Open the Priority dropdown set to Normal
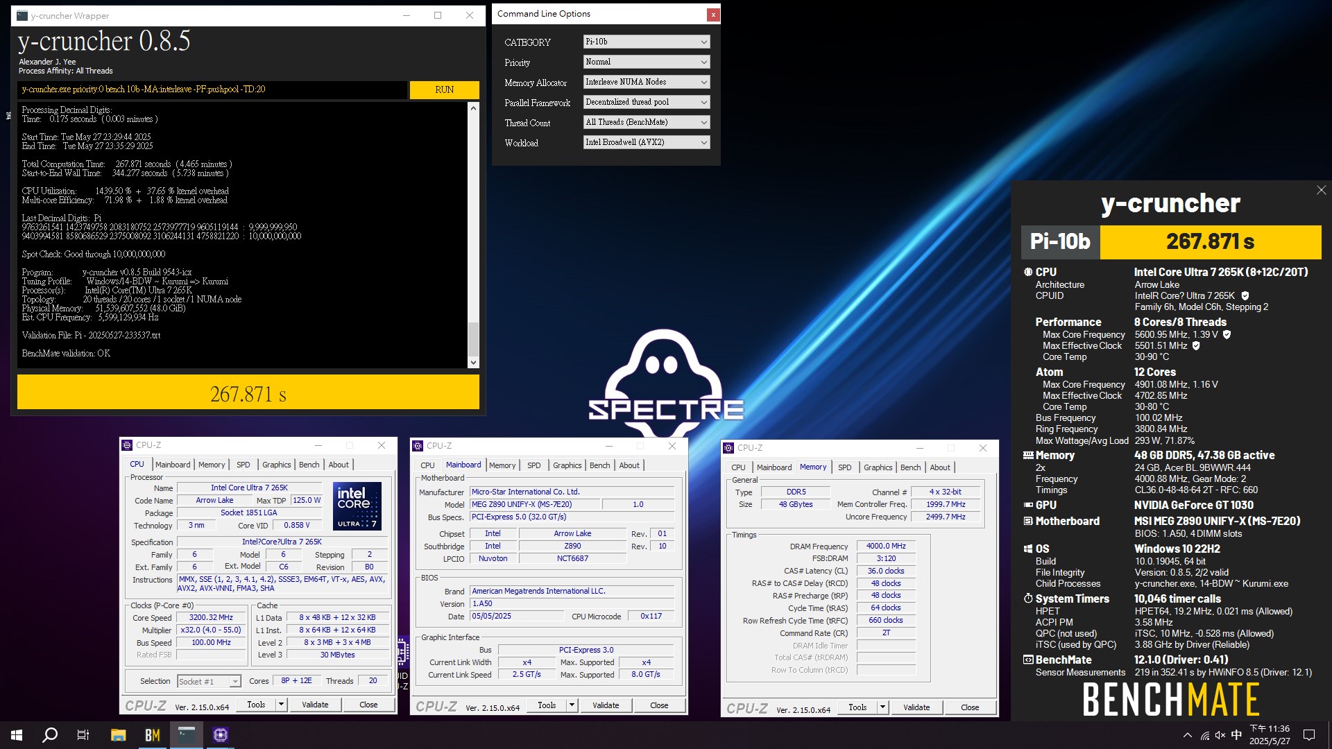This screenshot has width=1332, height=749. (647, 62)
